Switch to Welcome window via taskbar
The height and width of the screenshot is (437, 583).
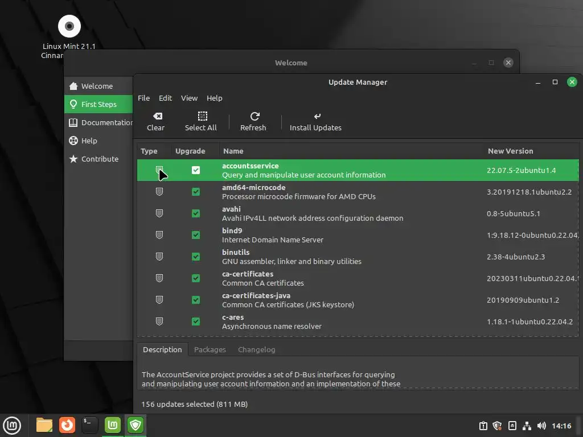(x=113, y=425)
